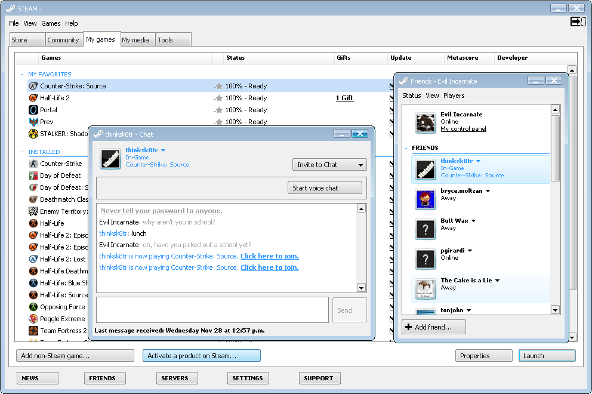592x394 pixels.
Task: Click the Deathmatch Classic icon
Action: (33, 199)
